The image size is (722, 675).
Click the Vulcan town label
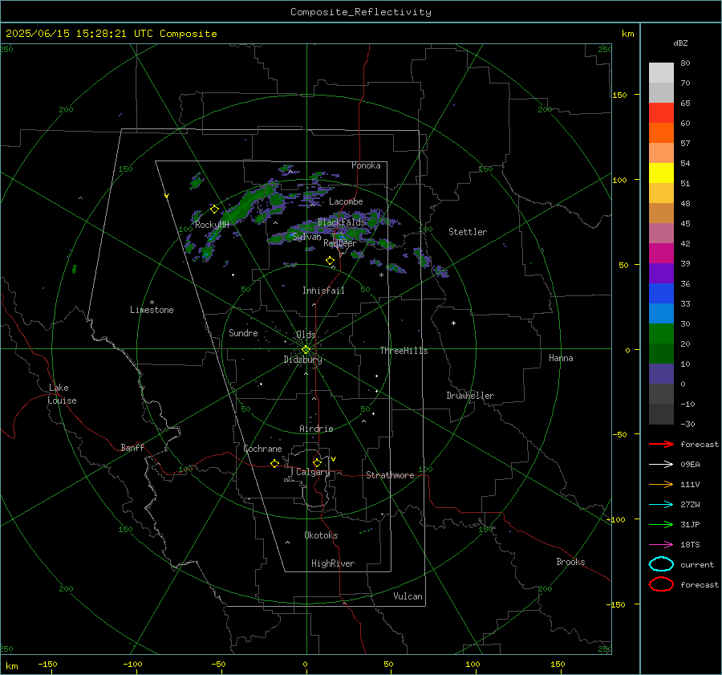pos(408,596)
